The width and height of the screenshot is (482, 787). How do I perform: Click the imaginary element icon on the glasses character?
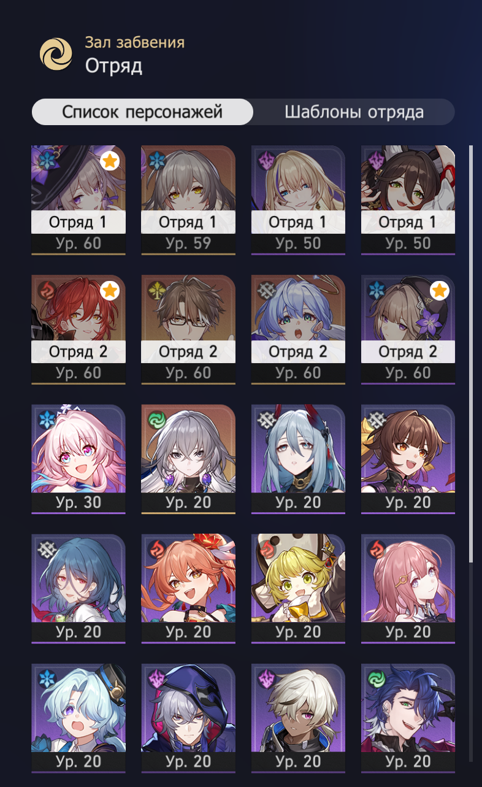tap(156, 291)
